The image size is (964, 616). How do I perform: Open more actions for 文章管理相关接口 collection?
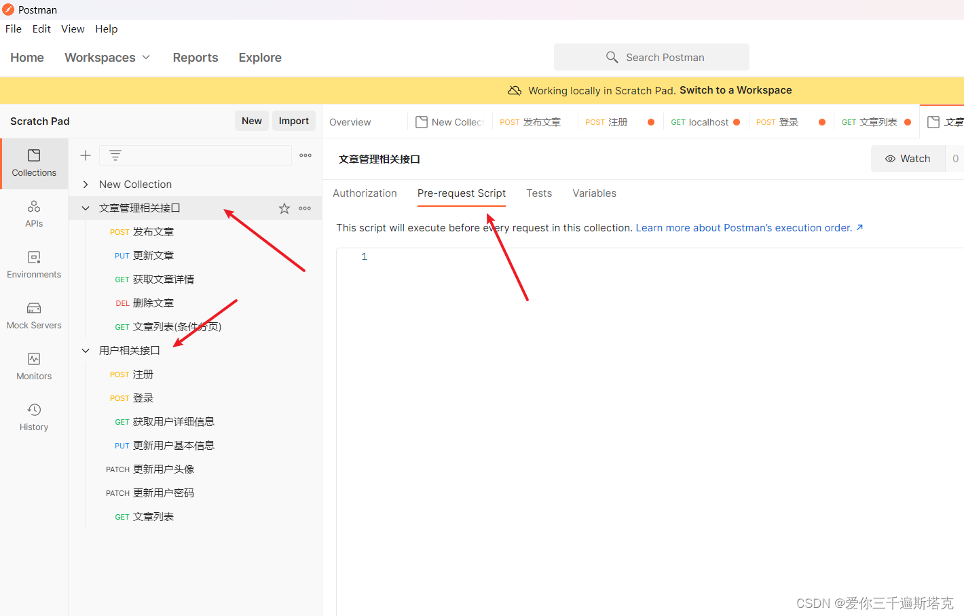[305, 208]
